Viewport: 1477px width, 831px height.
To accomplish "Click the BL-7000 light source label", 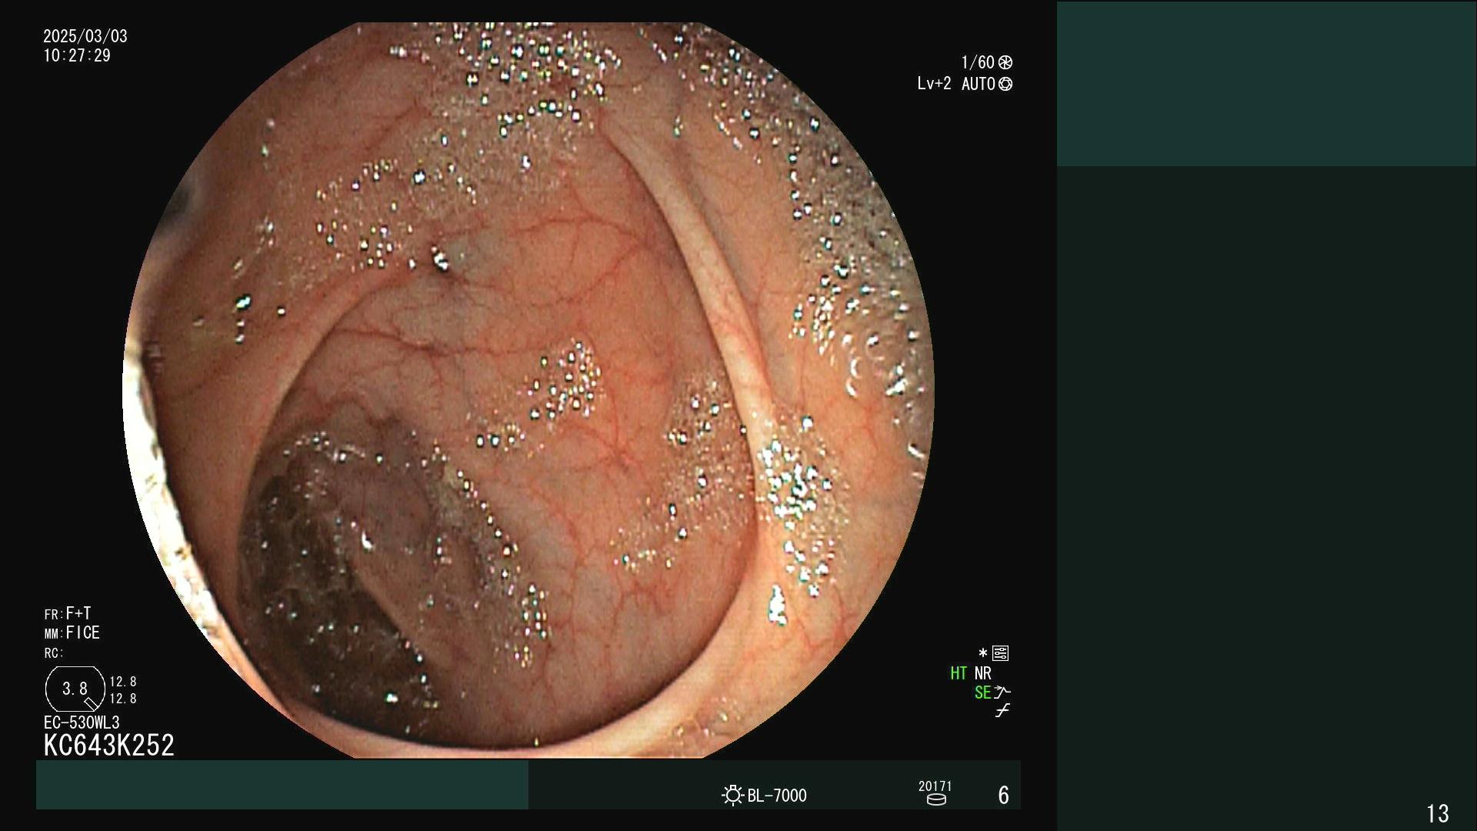I will 777,796.
